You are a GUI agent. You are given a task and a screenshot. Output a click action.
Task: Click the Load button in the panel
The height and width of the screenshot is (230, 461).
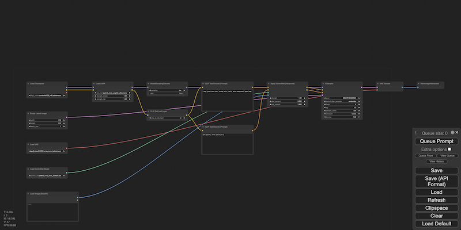pos(436,192)
